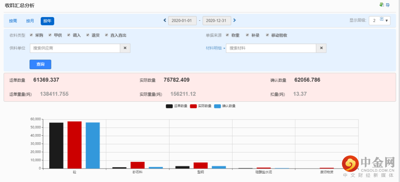
Task: Toggle the 退货 checkbox
Action: click(x=88, y=35)
